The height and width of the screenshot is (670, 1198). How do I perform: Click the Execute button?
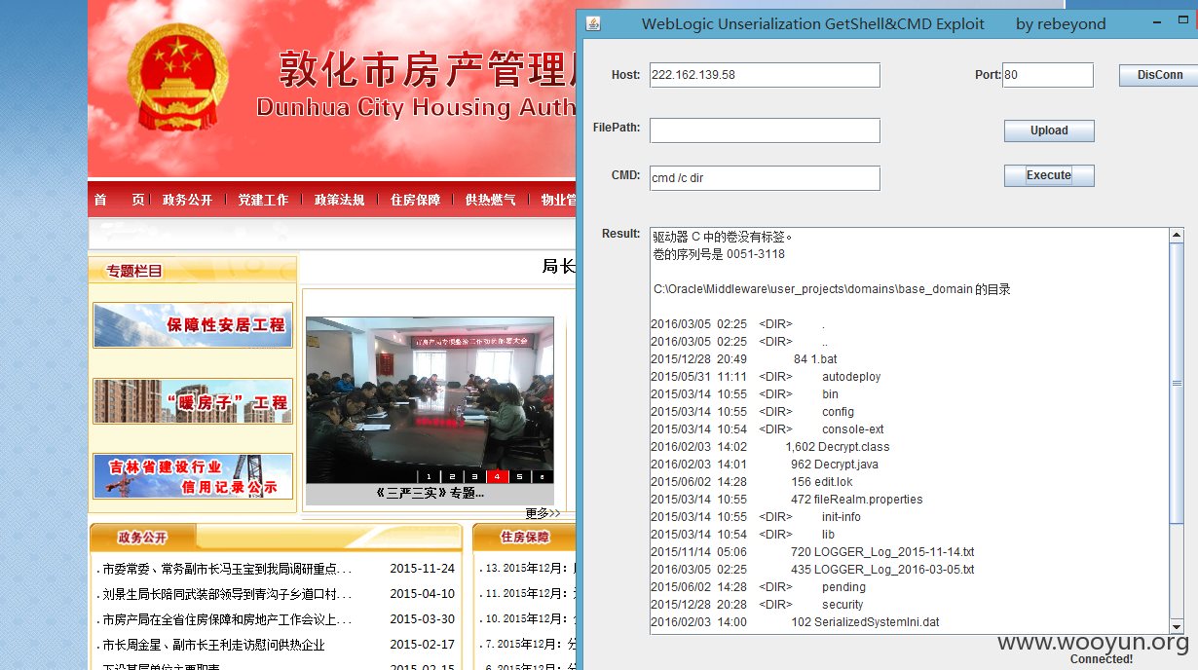pyautogui.click(x=1049, y=175)
